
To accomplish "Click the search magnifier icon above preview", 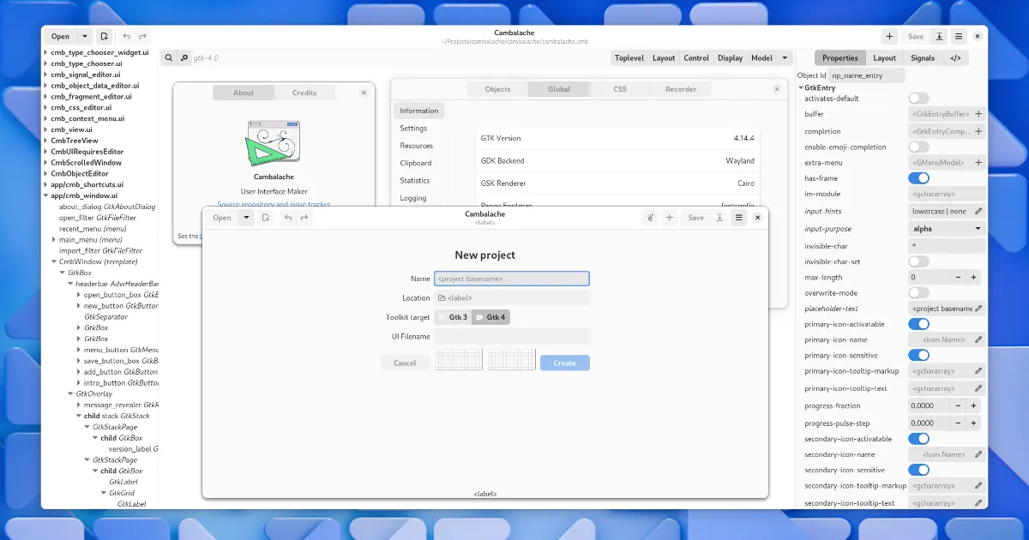I will [x=169, y=58].
